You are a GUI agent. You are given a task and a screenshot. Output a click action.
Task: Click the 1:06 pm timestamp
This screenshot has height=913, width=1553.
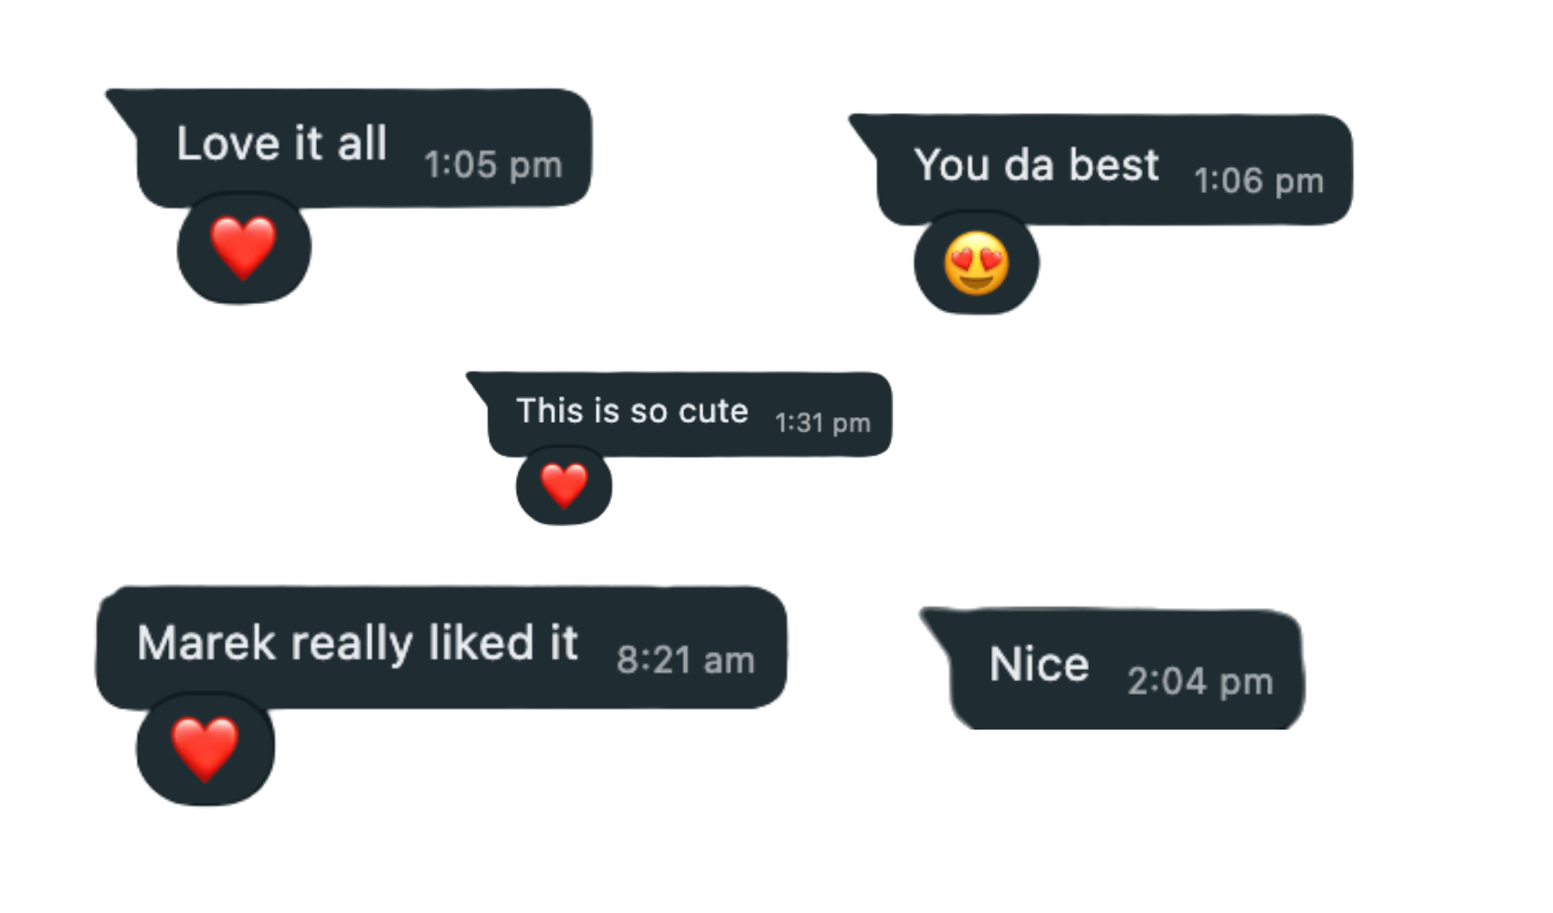(1259, 181)
